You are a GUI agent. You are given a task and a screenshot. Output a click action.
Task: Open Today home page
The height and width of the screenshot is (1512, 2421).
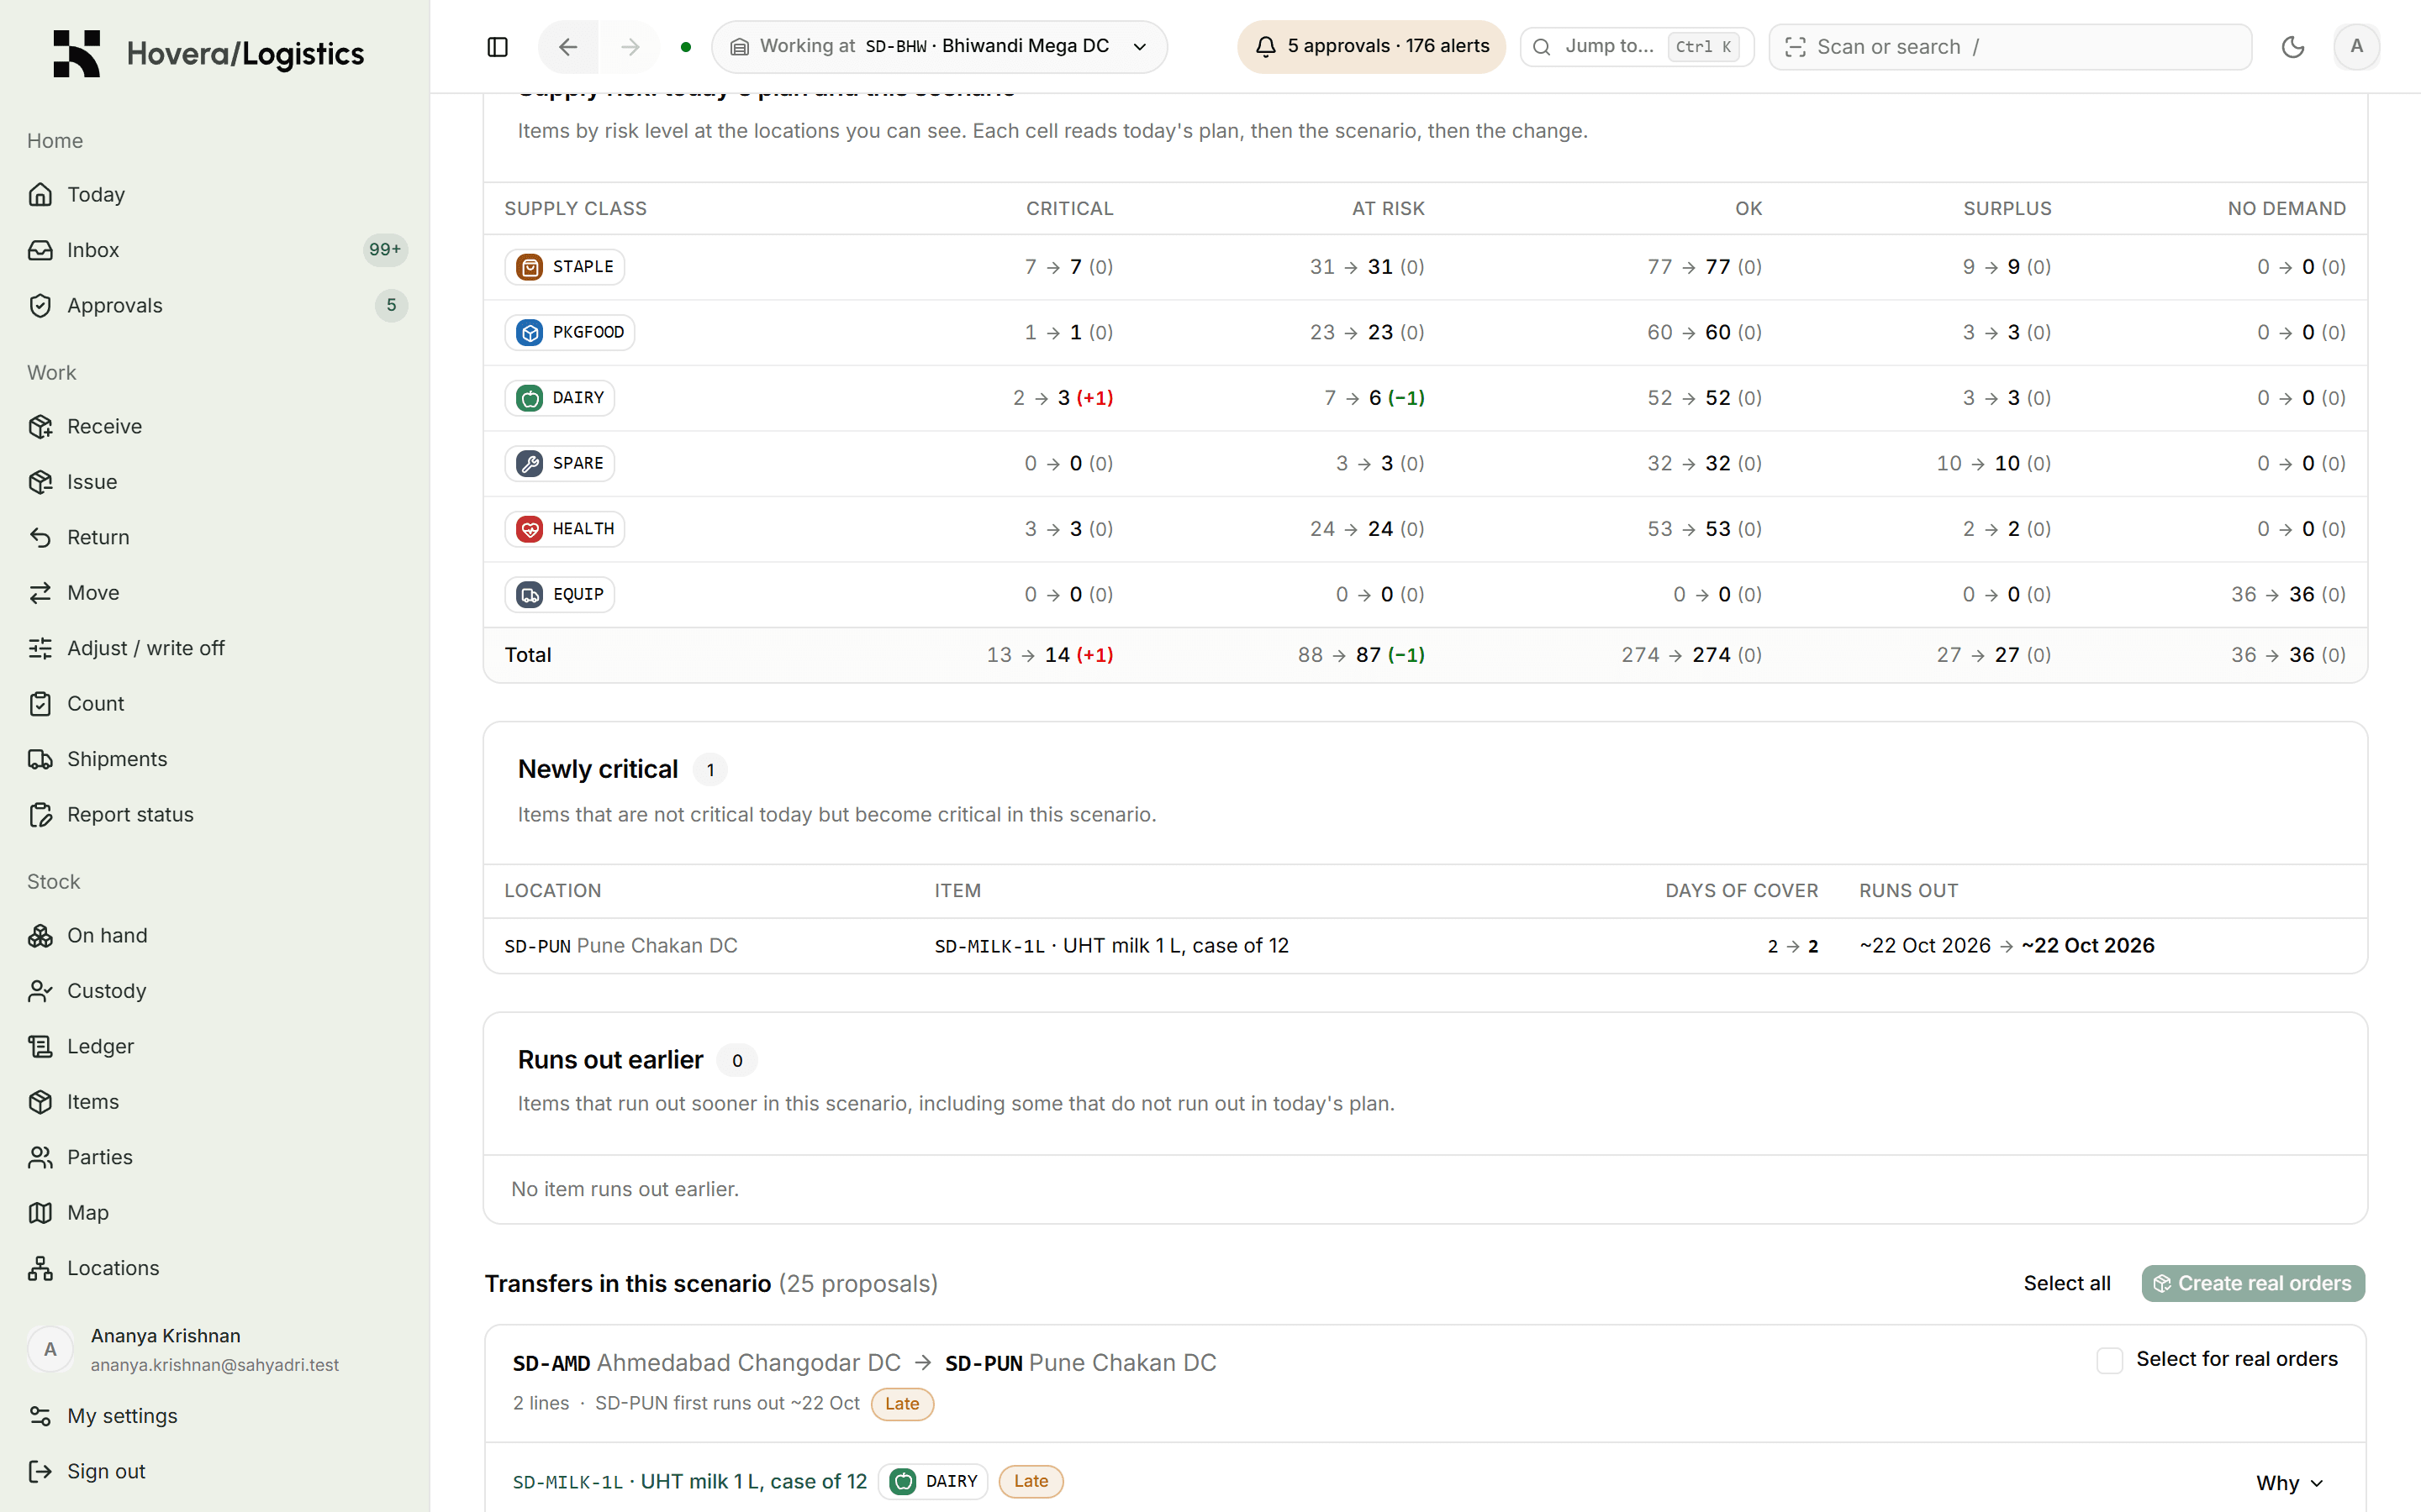[215, 195]
